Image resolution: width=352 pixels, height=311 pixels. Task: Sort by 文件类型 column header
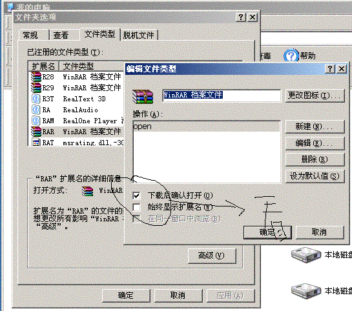pyautogui.click(x=92, y=66)
